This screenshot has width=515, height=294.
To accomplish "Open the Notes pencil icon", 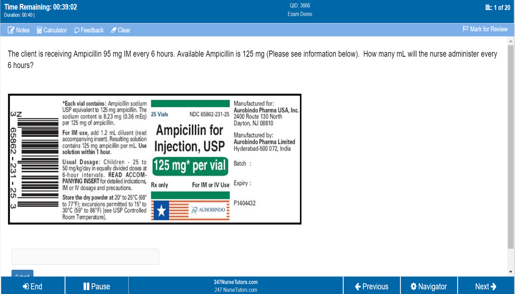I will pos(11,30).
